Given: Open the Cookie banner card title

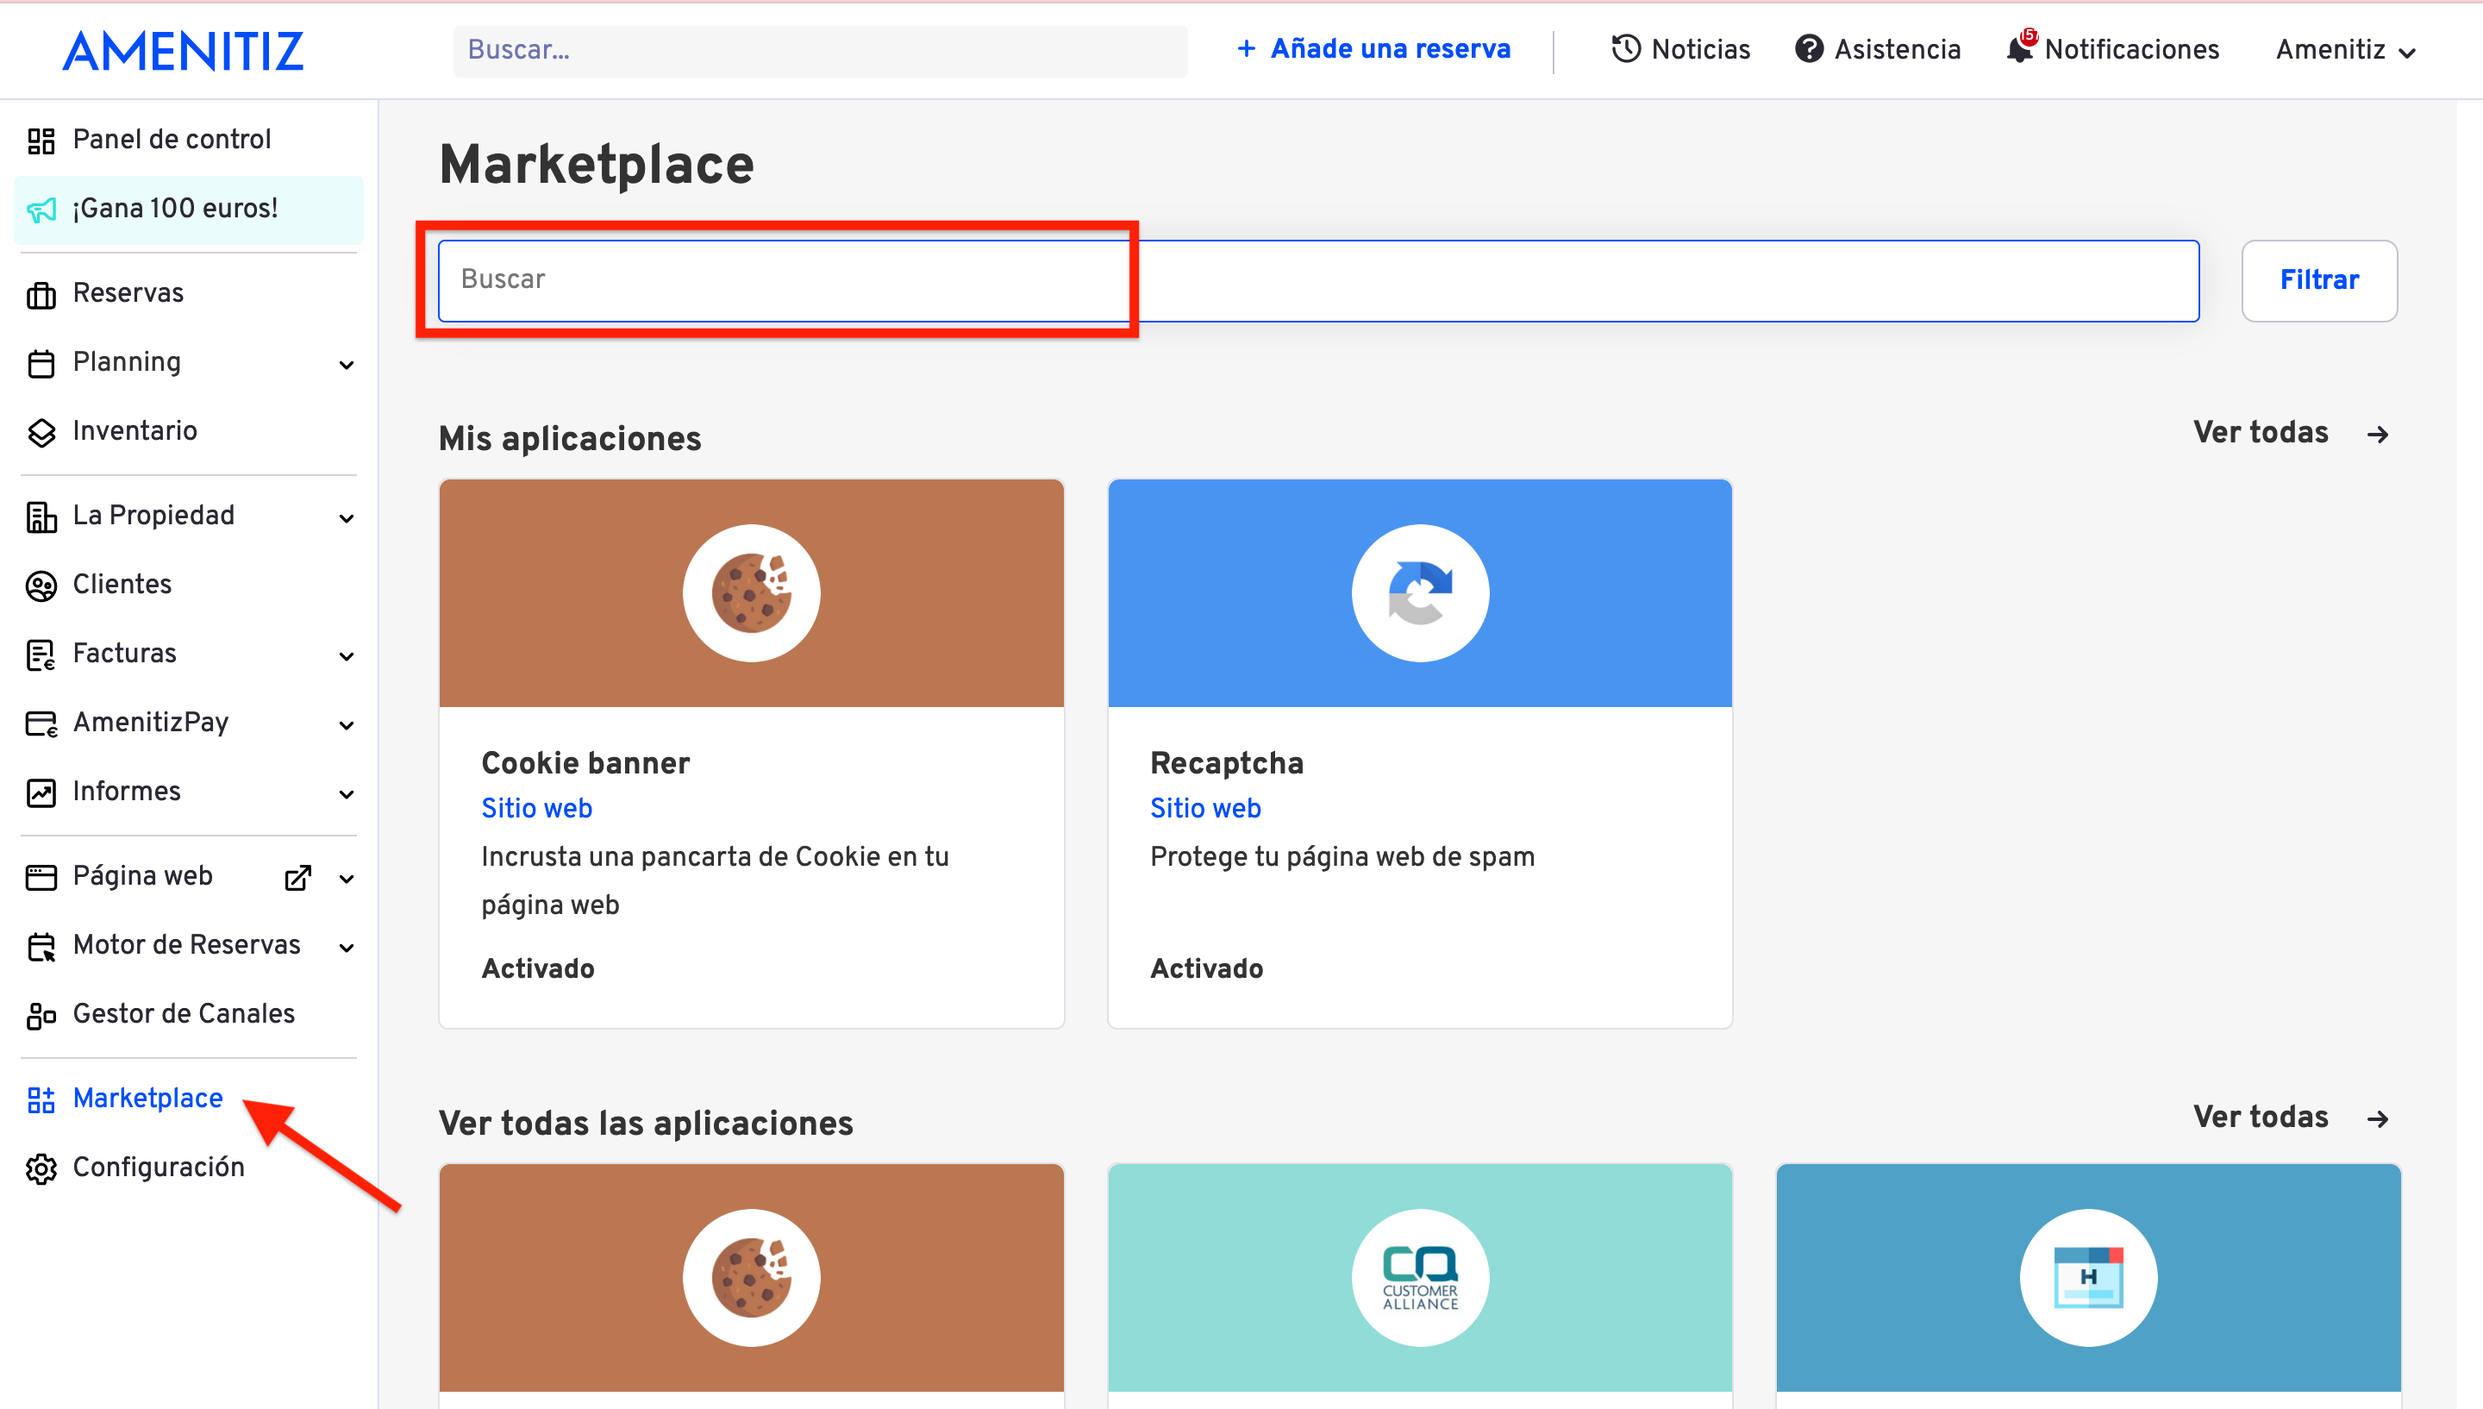Looking at the screenshot, I should [585, 763].
